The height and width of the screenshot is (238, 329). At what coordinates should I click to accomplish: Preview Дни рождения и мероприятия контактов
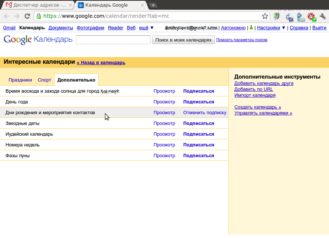[x=164, y=113]
